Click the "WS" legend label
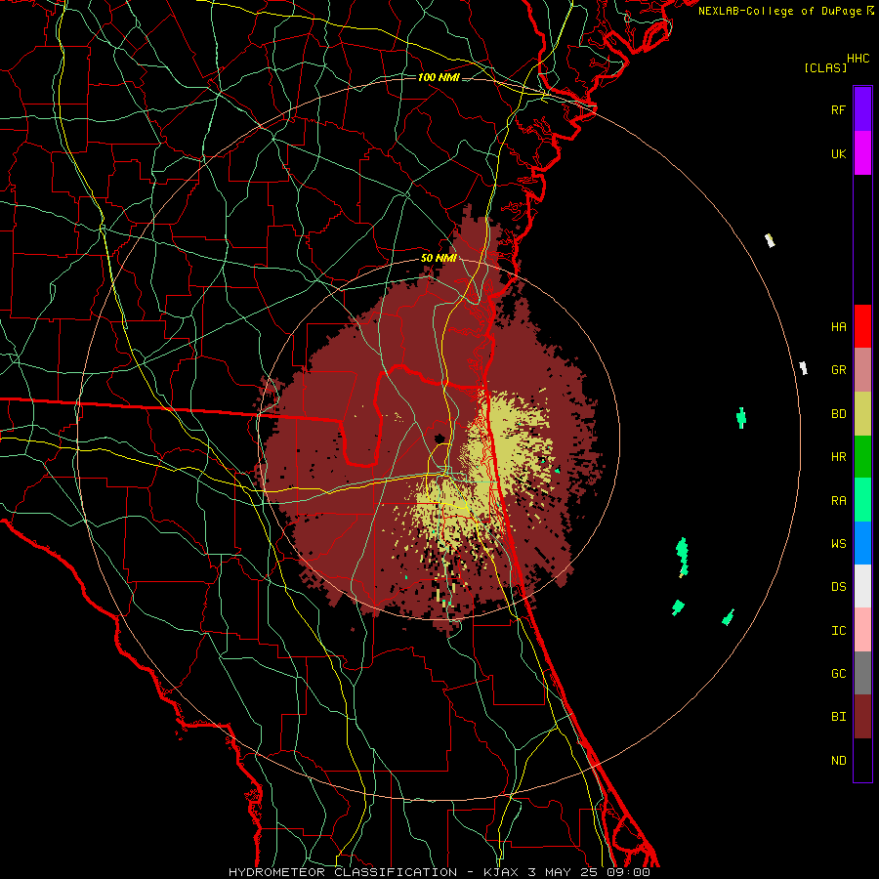 pos(838,544)
